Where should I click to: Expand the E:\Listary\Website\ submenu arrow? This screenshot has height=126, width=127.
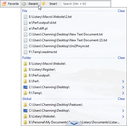pos(123,116)
